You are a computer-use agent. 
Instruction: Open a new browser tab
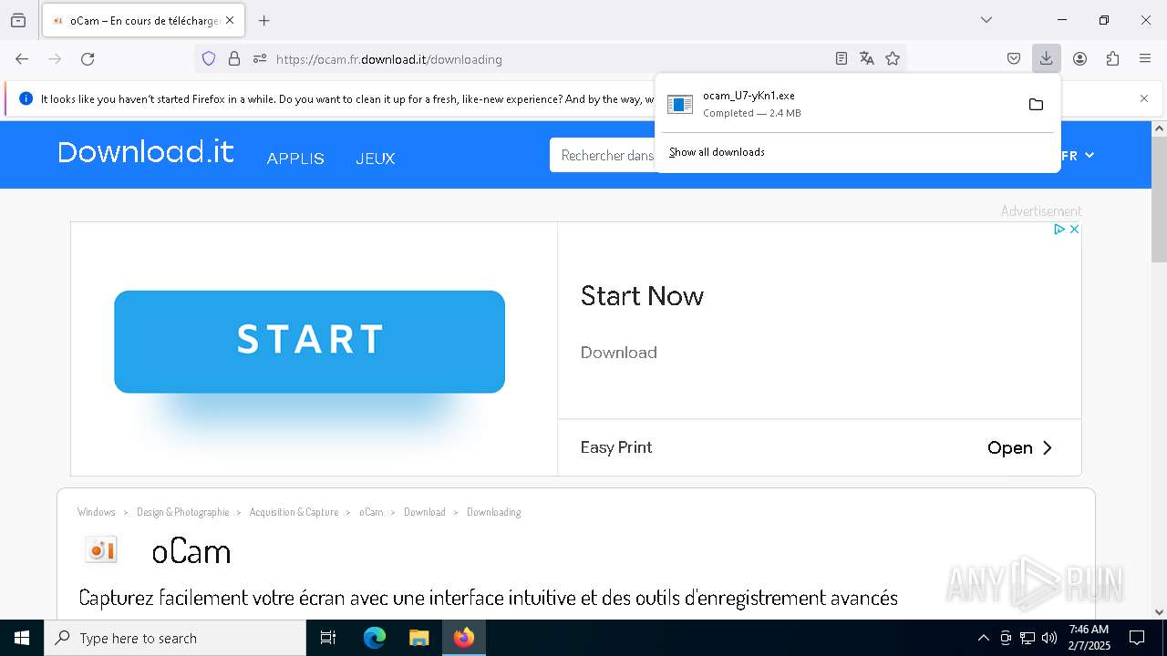pyautogui.click(x=264, y=20)
